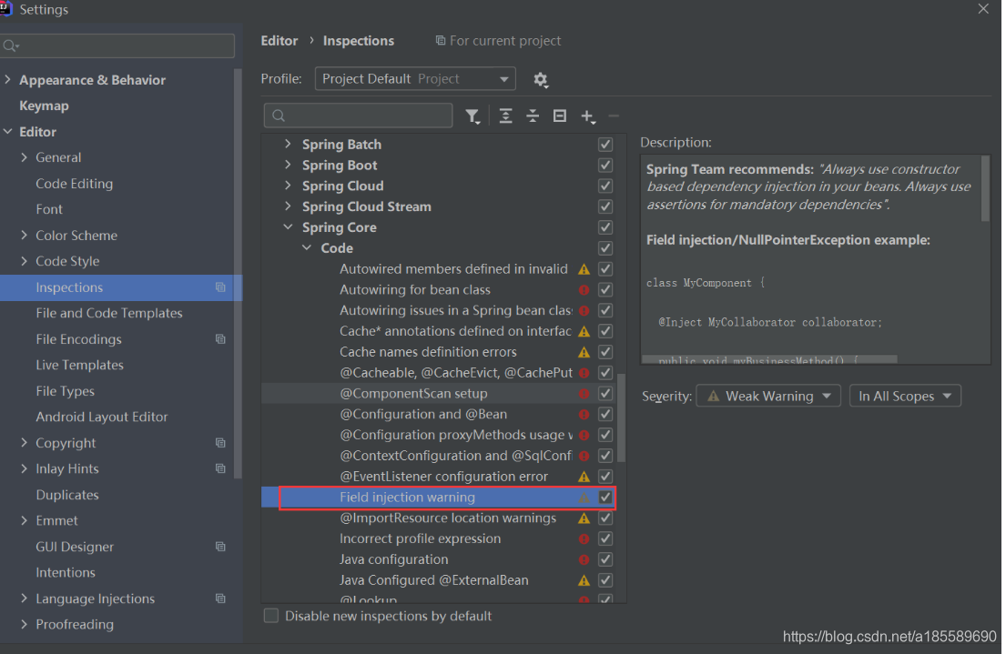1006x654 pixels.
Task: Focus the inspections search field
Action: pos(359,116)
